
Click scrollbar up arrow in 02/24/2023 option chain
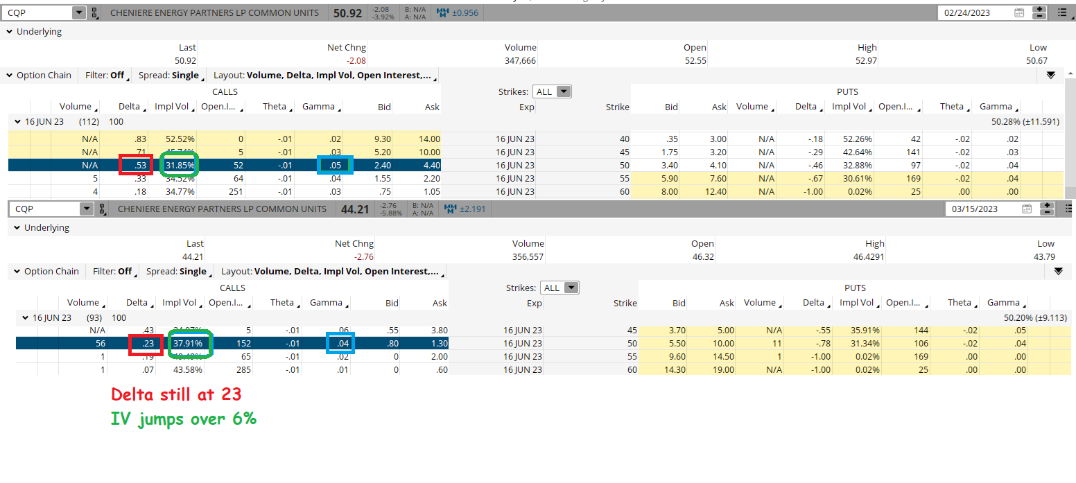(x=1070, y=73)
